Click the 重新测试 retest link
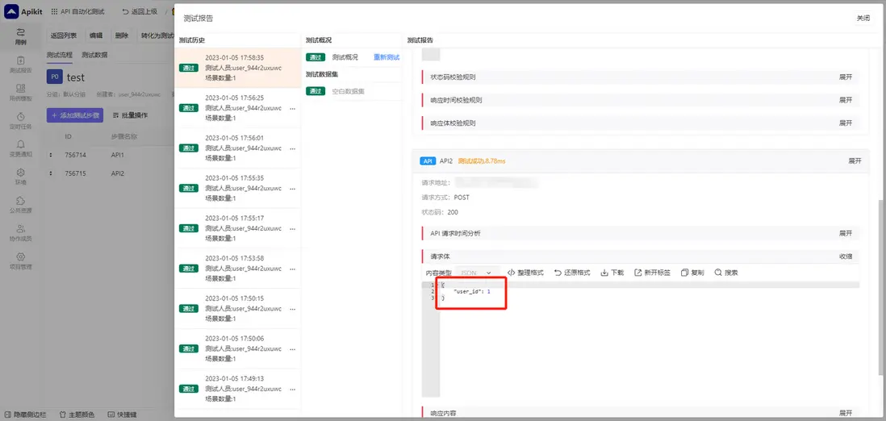886x421 pixels. point(387,57)
